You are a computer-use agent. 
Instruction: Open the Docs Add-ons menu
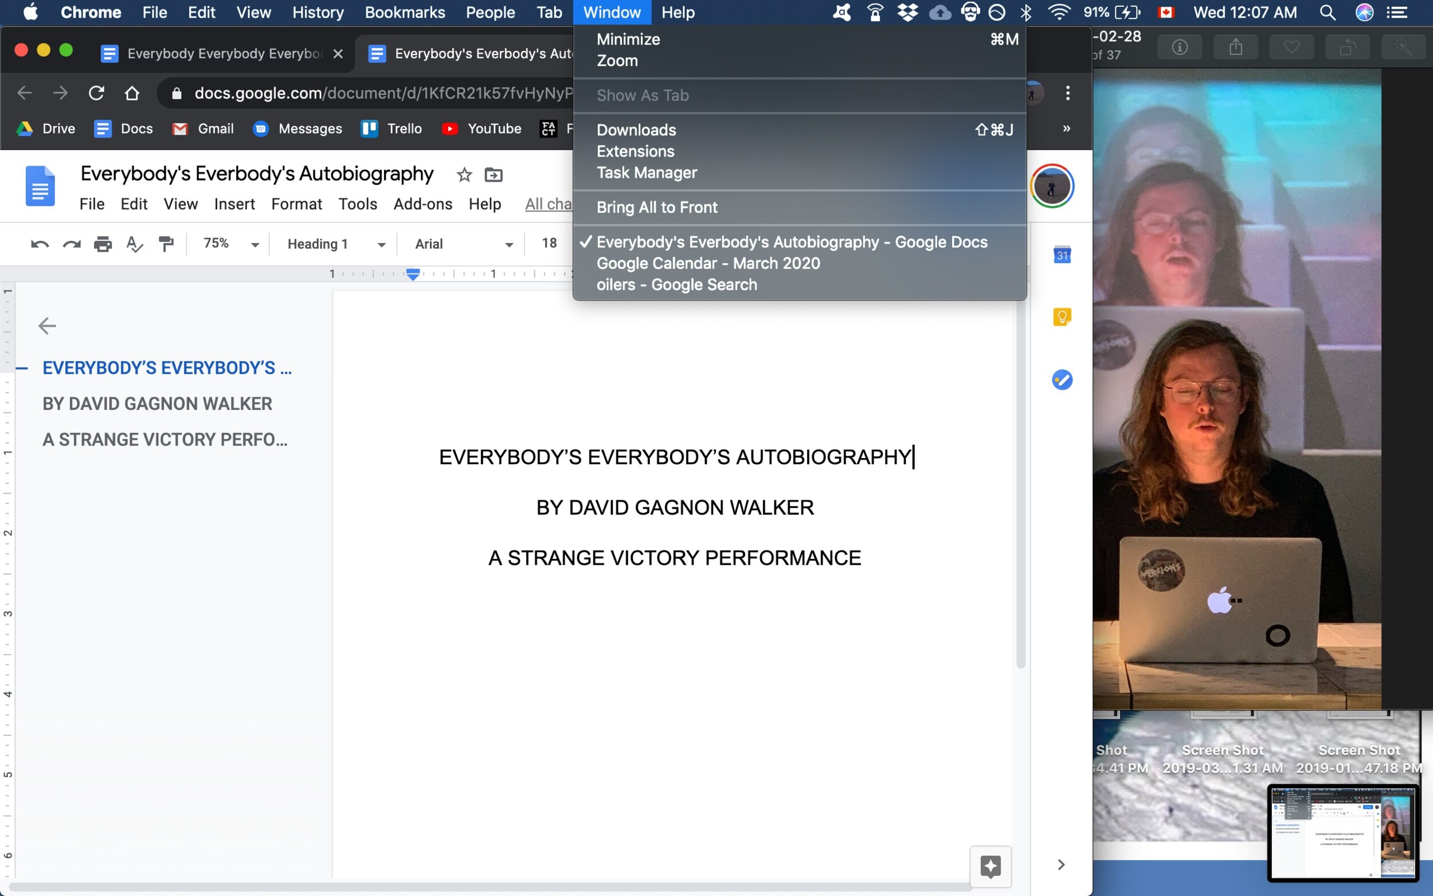[x=422, y=204]
